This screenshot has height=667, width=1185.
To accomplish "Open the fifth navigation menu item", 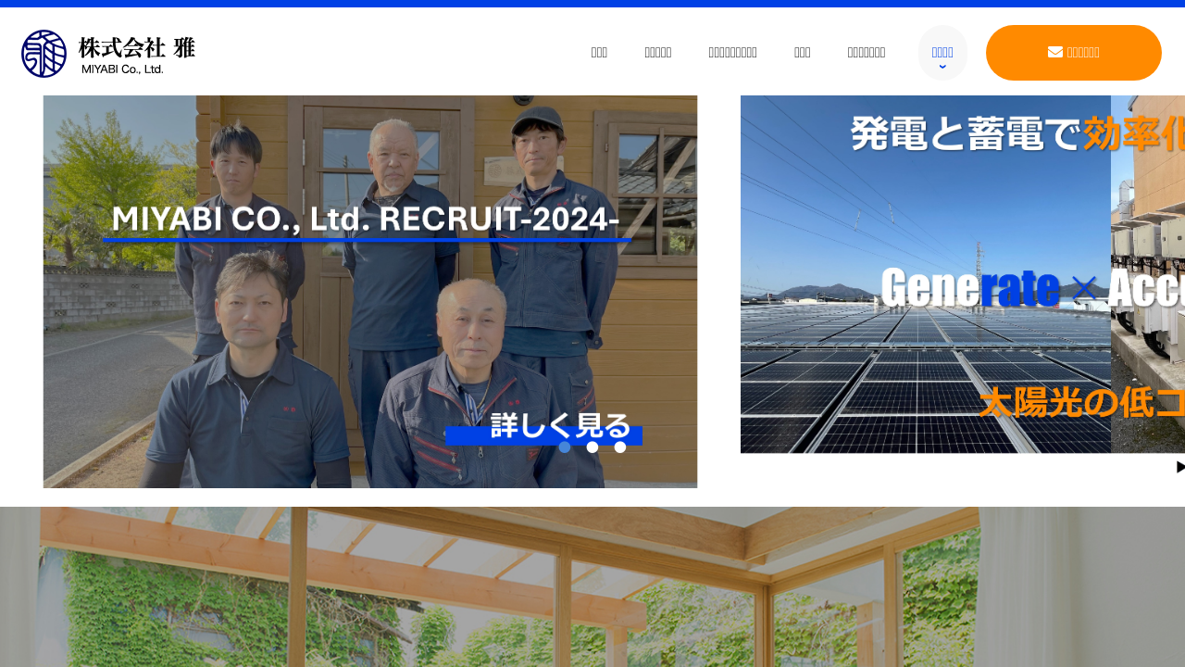I will (x=867, y=53).
